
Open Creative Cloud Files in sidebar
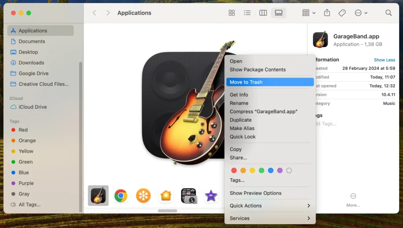coord(41,84)
